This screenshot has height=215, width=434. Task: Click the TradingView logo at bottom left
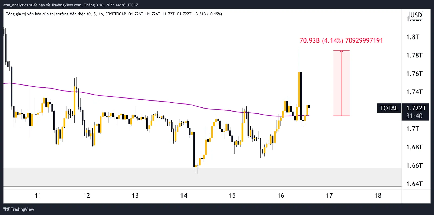tap(18, 209)
